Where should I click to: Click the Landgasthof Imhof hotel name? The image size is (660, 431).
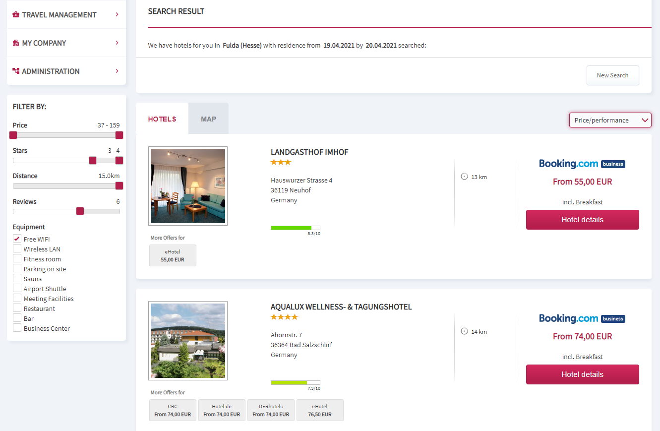click(309, 152)
